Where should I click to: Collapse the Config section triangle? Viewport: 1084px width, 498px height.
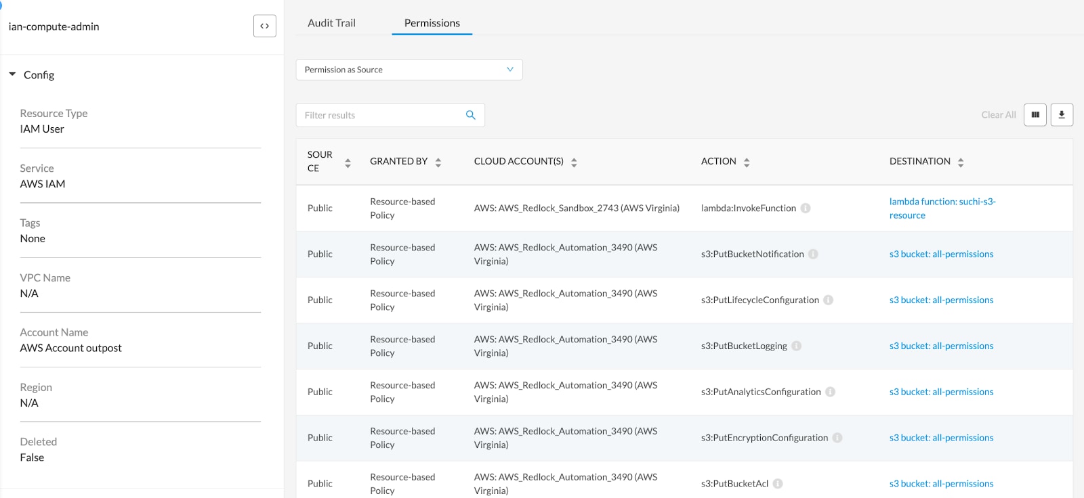pyautogui.click(x=12, y=74)
